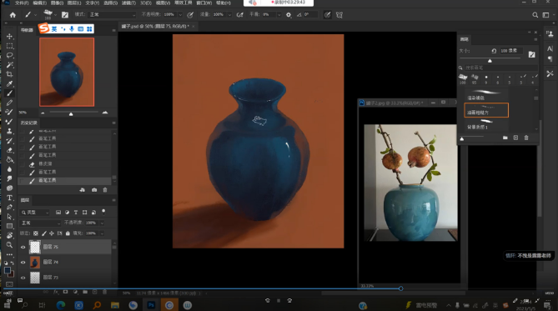Click the navigator vase thumbnail preview
The height and width of the screenshot is (311, 558).
[67, 72]
